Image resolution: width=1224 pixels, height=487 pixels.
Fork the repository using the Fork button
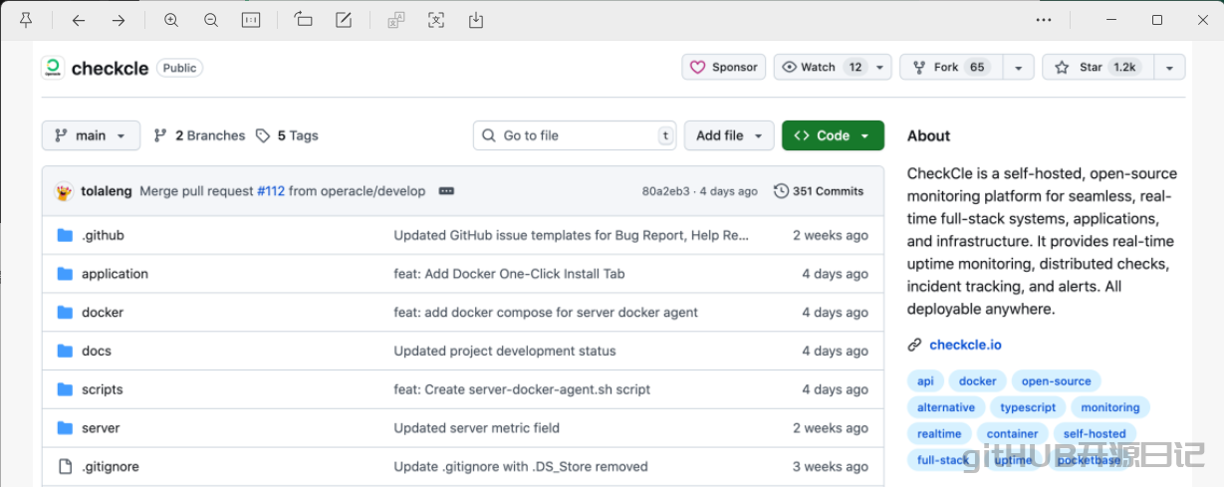(x=949, y=67)
